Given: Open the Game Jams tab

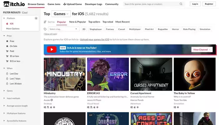Looking at the screenshot, I should pyautogui.click(x=54, y=4).
